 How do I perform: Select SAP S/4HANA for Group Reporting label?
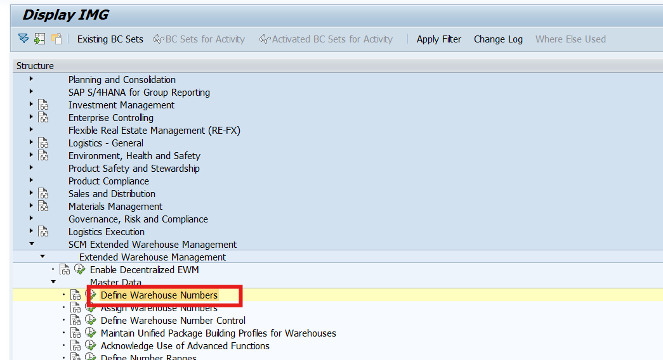pos(139,92)
